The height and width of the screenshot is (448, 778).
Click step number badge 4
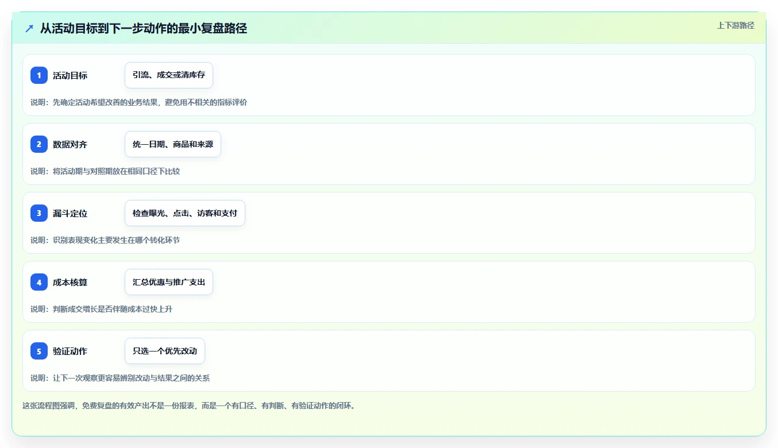pyautogui.click(x=39, y=282)
